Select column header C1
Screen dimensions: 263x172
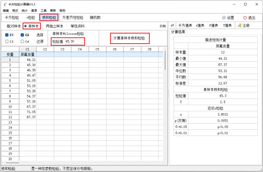(x=28, y=49)
